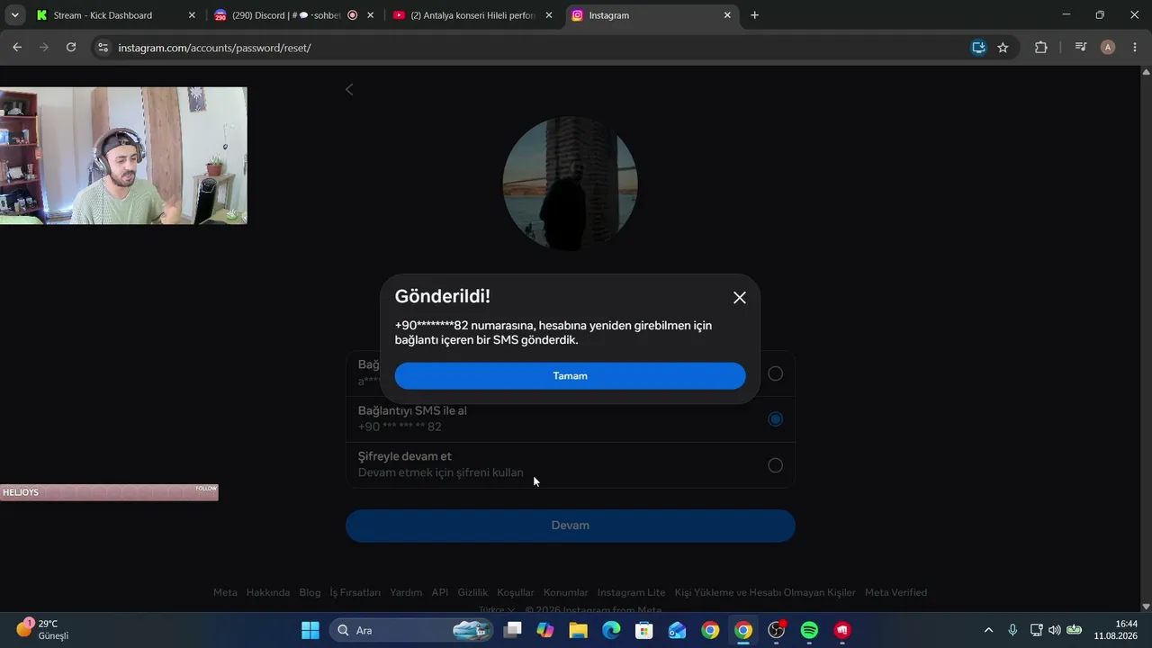1152x648 pixels.
Task: Open a new browser tab
Action: tap(754, 15)
